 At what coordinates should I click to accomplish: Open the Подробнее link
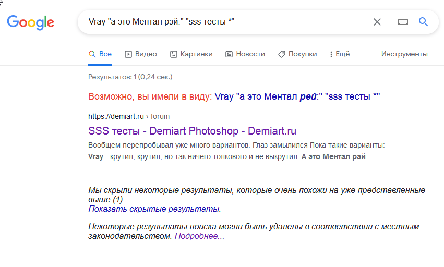(199, 236)
